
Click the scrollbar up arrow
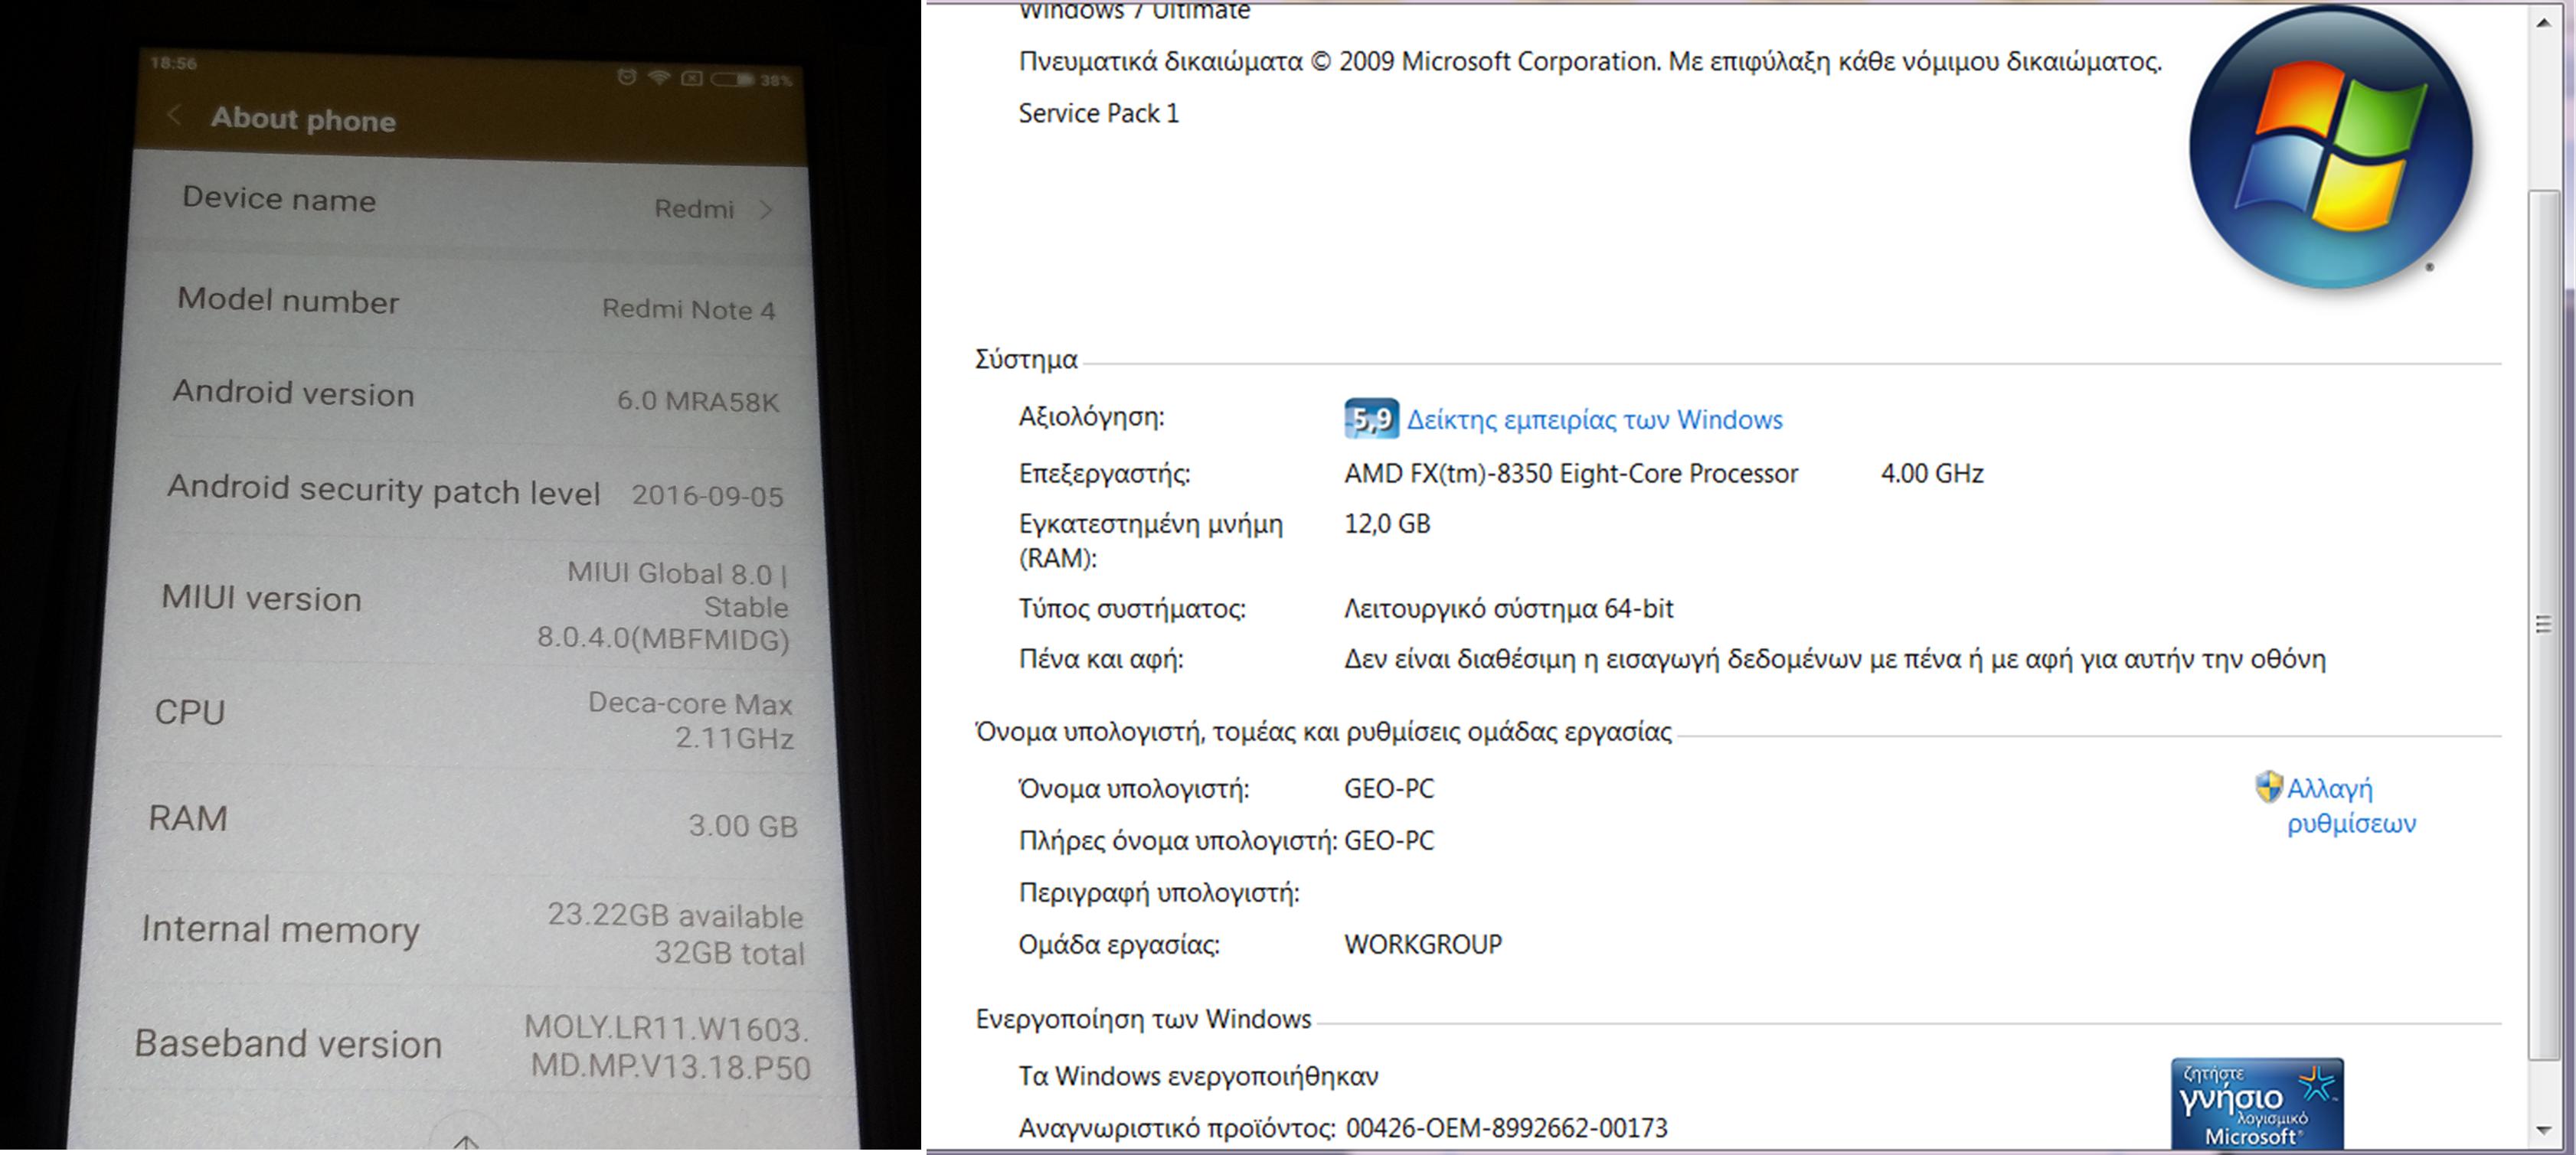[x=2543, y=22]
